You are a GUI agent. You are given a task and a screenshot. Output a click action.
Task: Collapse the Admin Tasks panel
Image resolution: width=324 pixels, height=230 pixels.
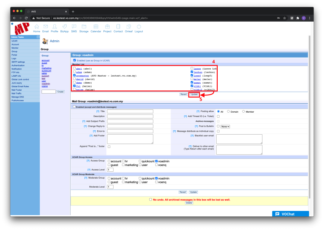(38, 37)
